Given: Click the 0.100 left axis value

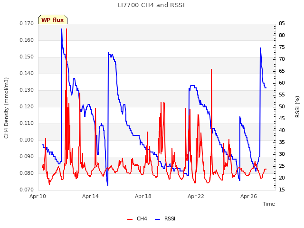Looking at the screenshot, I should [27, 140].
